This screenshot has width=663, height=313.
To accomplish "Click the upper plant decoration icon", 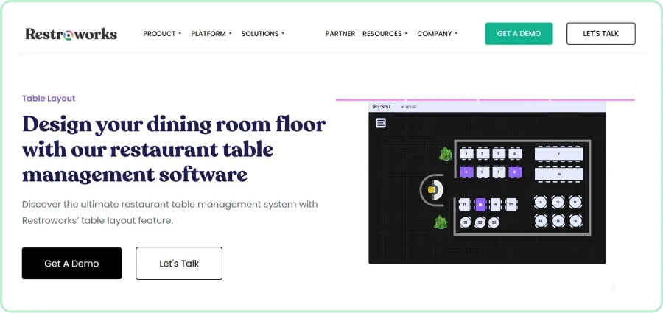I will pos(445,154).
